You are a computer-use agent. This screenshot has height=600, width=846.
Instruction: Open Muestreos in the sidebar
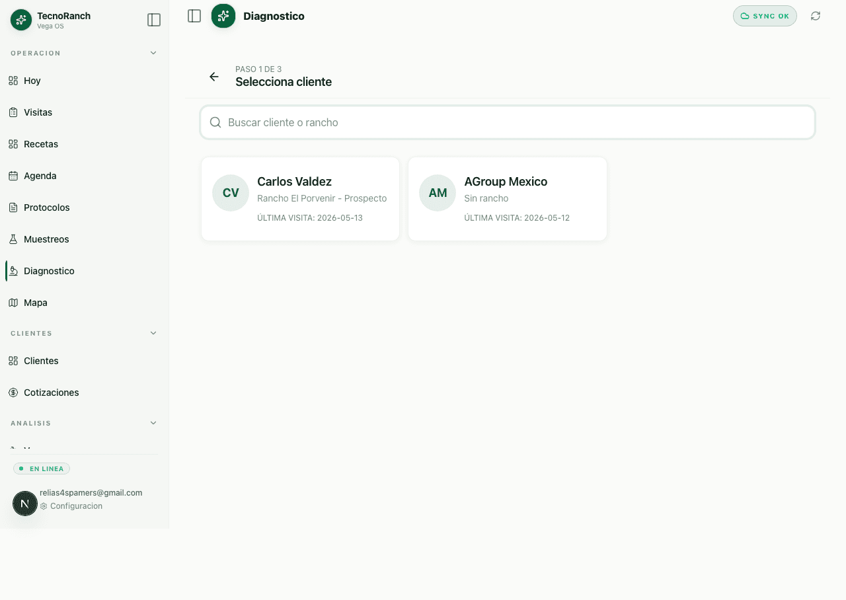tap(82, 239)
